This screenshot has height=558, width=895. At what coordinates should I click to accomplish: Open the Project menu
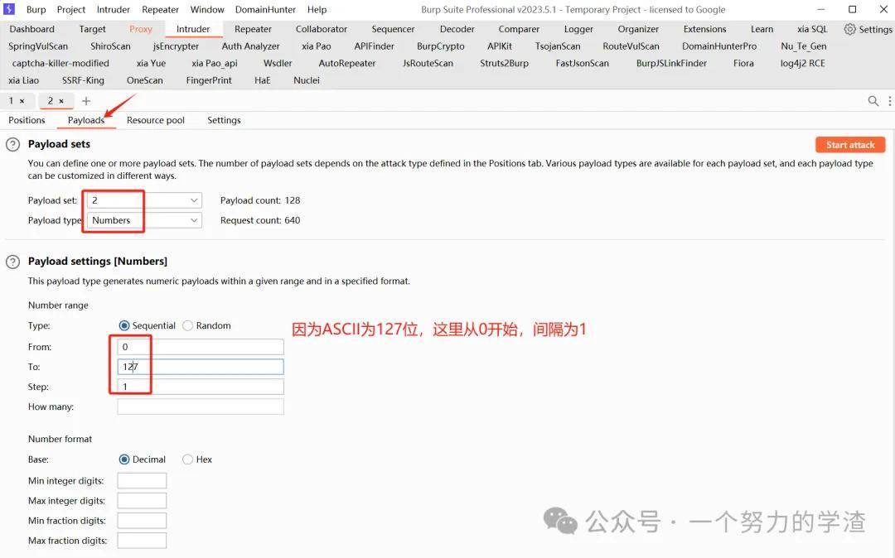70,10
